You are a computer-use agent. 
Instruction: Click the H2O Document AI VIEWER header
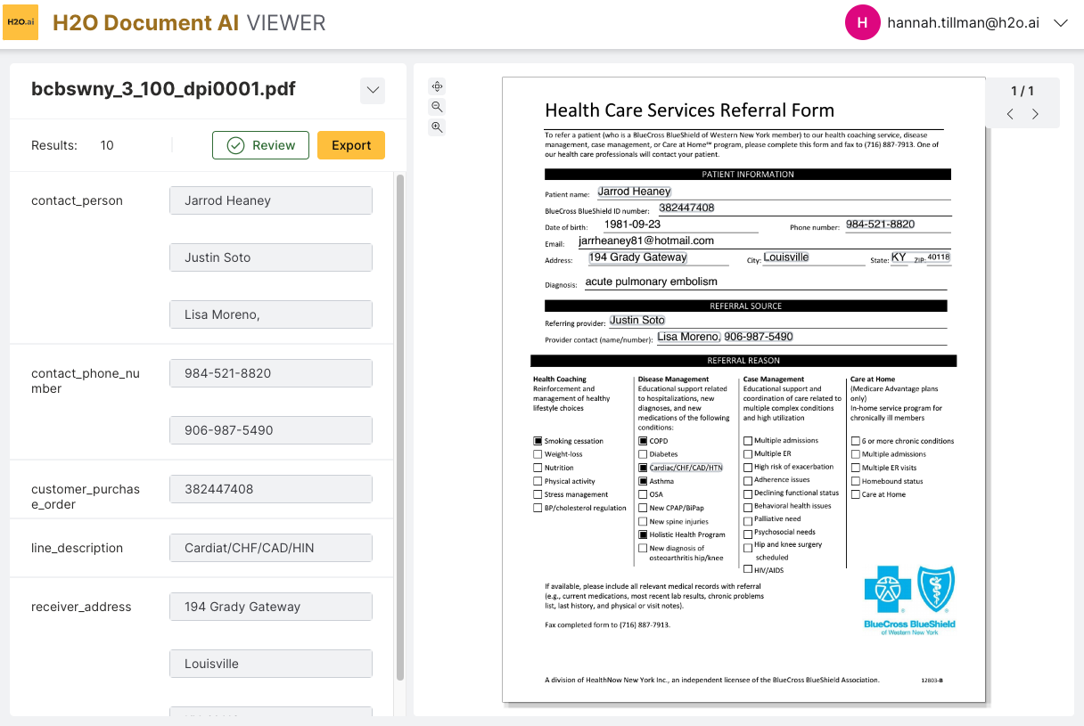[189, 22]
